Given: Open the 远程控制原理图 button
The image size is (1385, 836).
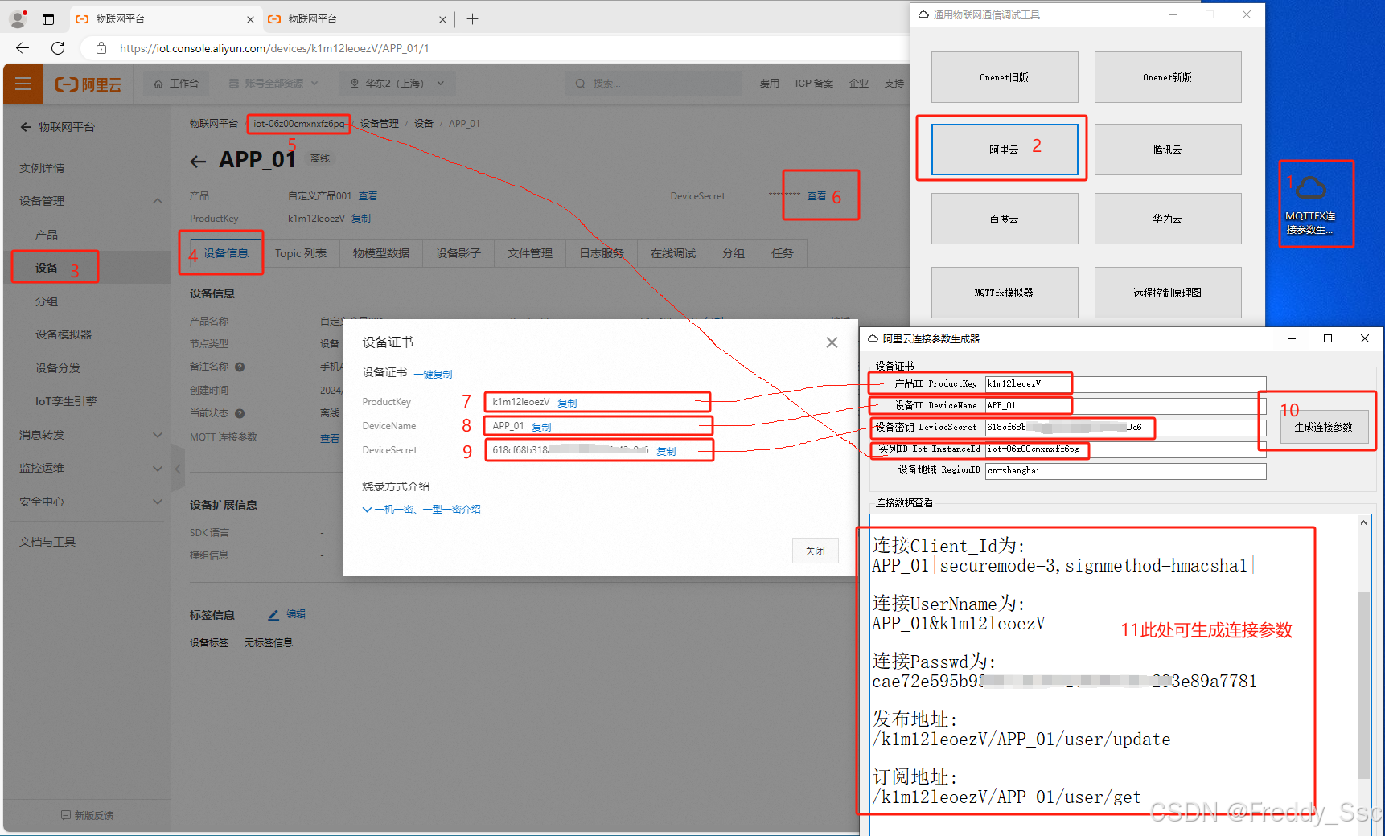Looking at the screenshot, I should pyautogui.click(x=1168, y=293).
